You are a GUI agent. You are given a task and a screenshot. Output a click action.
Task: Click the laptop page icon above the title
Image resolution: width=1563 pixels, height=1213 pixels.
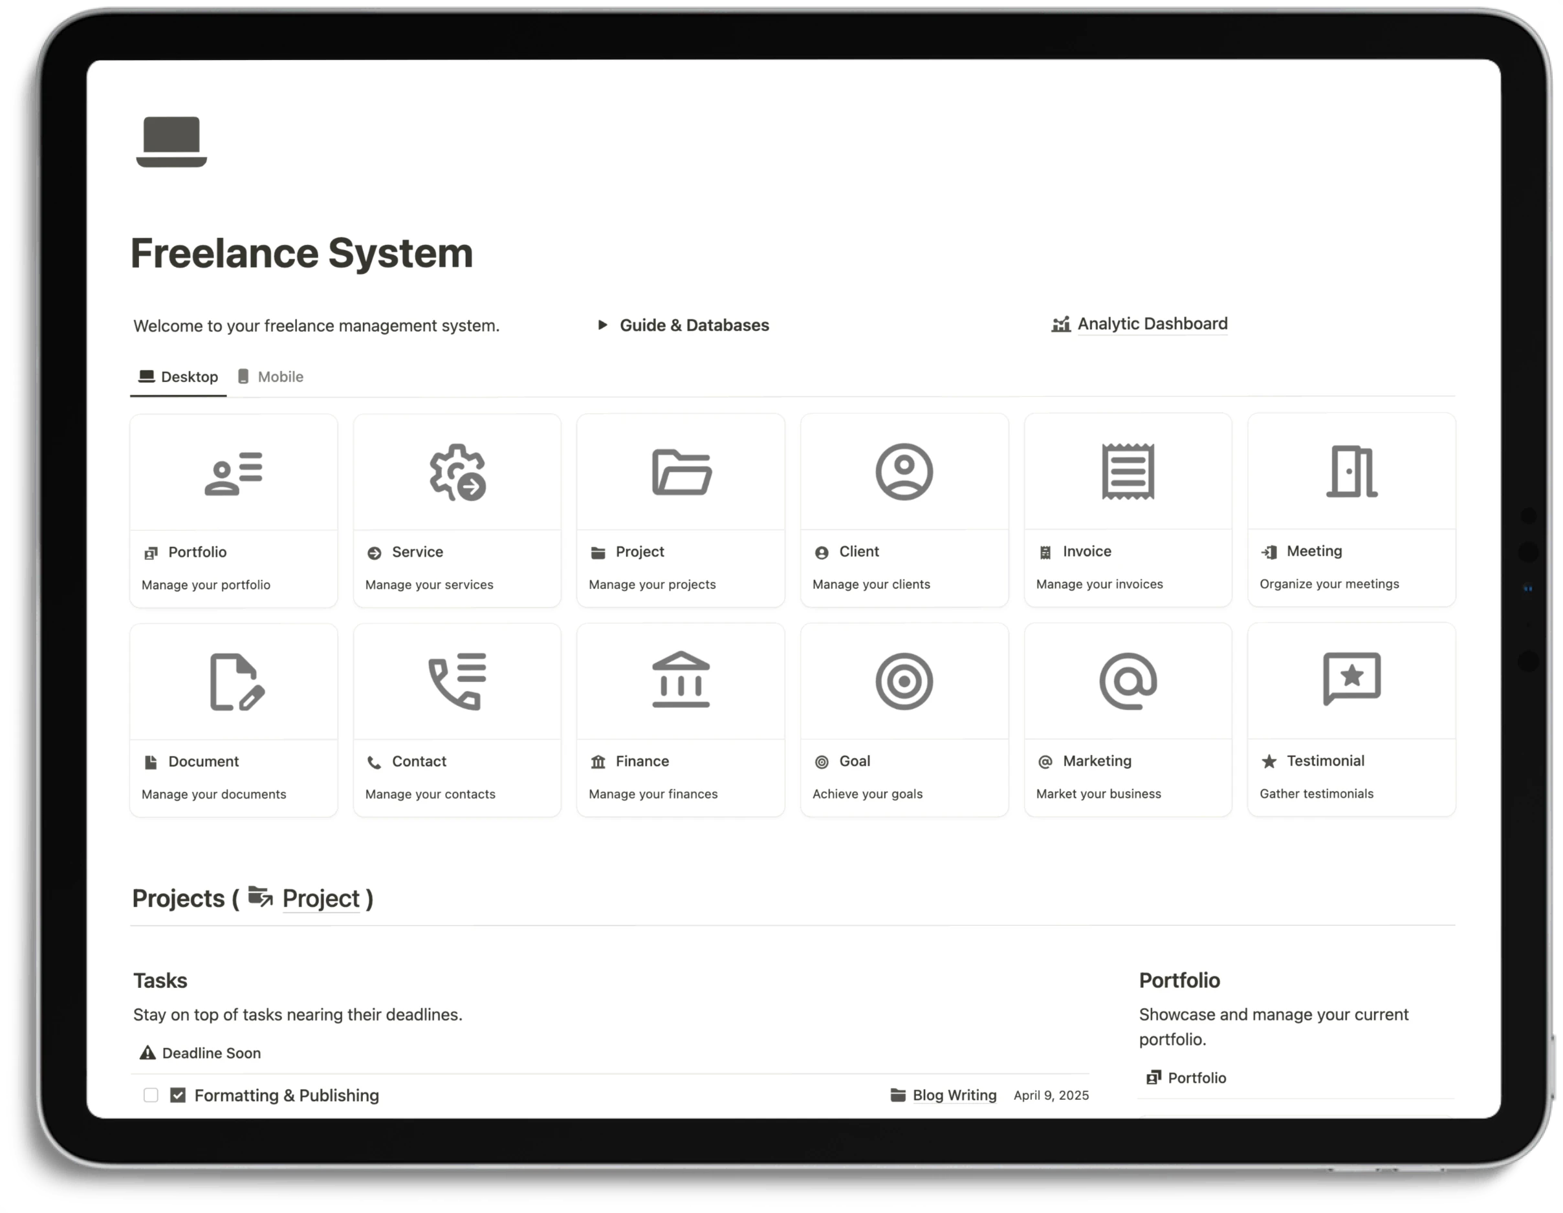pyautogui.click(x=171, y=142)
